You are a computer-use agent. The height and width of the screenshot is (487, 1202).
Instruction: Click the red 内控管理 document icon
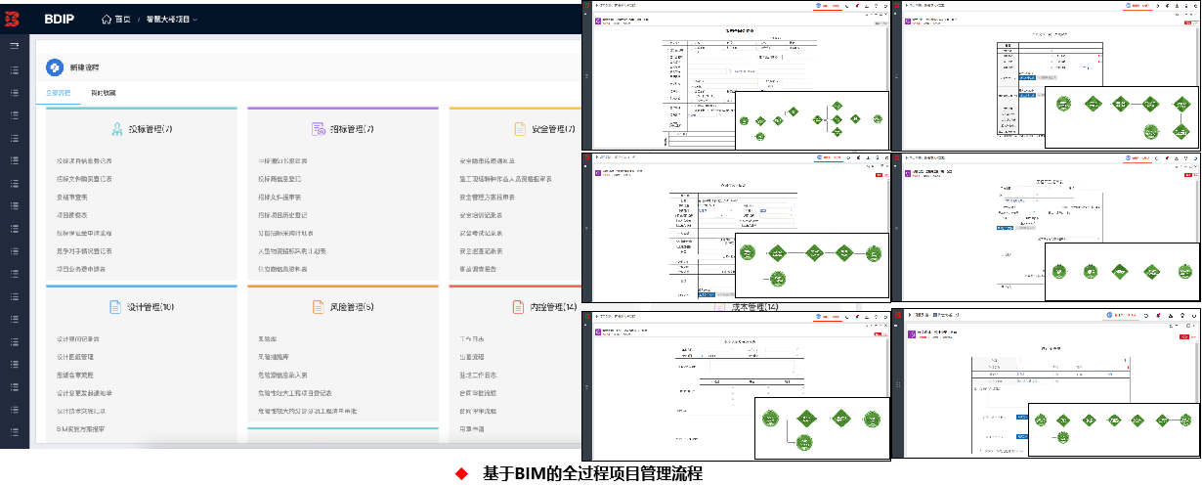tap(520, 307)
